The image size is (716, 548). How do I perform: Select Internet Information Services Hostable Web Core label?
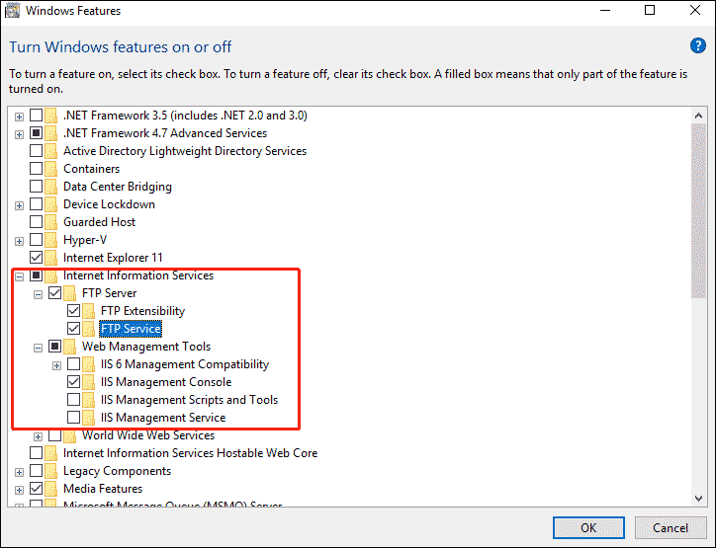(190, 453)
